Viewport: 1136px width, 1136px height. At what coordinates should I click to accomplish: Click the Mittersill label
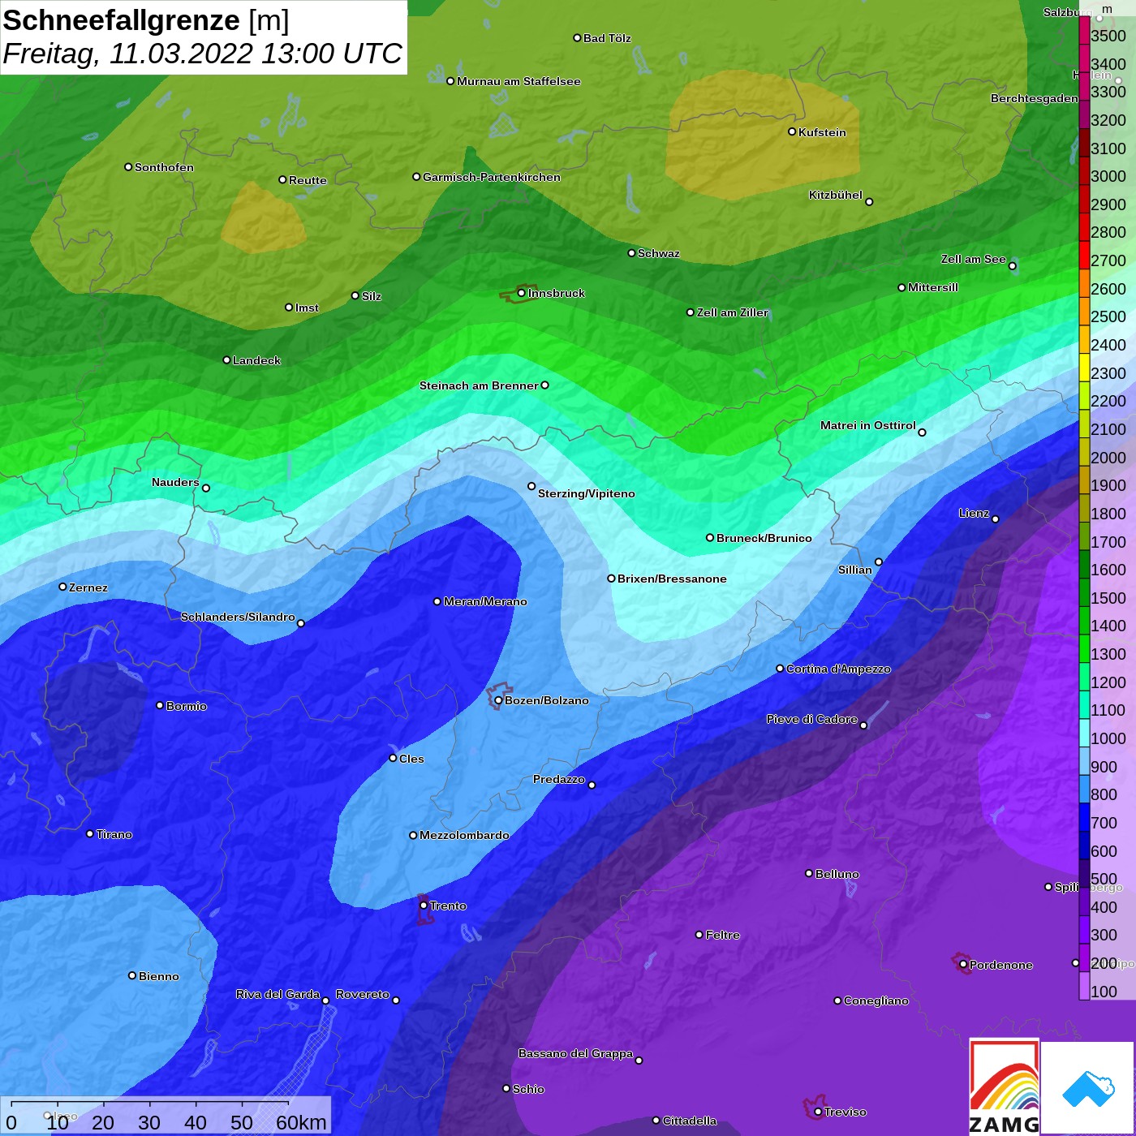coord(933,287)
